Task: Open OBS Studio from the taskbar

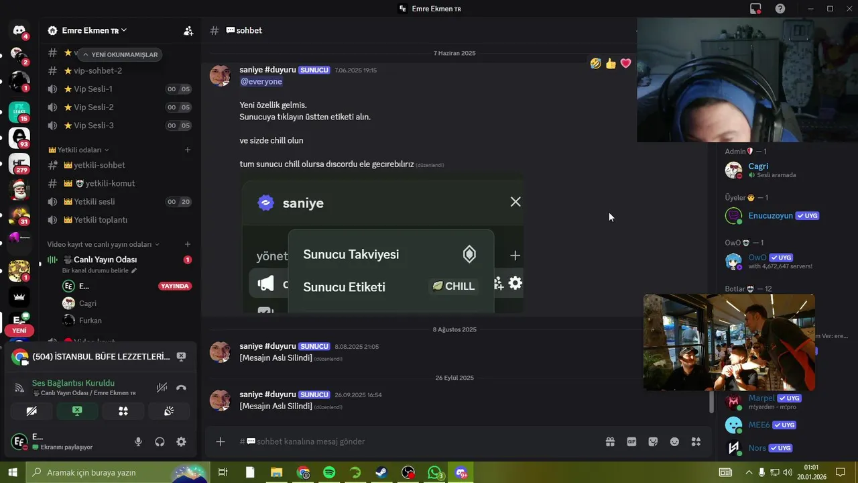Action: coord(408,472)
